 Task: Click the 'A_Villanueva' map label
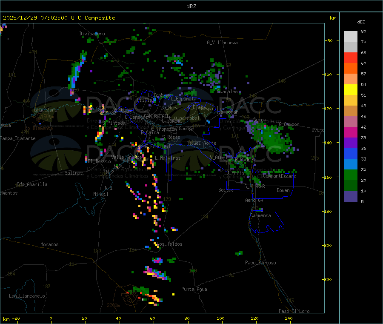tap(222, 43)
